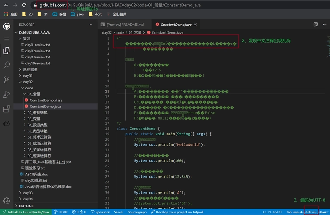This screenshot has width=330, height=215.
Task: Expand the day01 folder
Action: tap(28, 76)
